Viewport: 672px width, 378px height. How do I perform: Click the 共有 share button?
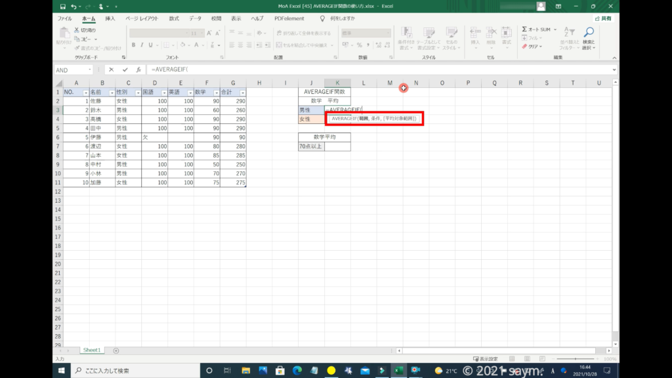tap(602, 19)
